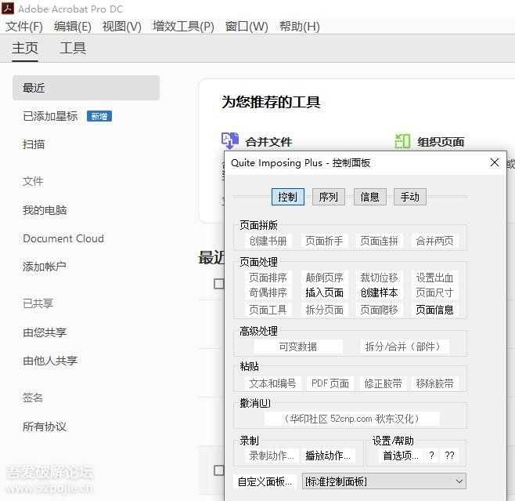The image size is (515, 501).
Task: Click the Combine Files (合并文件) icon
Action: 230,141
